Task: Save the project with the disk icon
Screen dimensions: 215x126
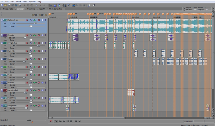Action: point(9,5)
